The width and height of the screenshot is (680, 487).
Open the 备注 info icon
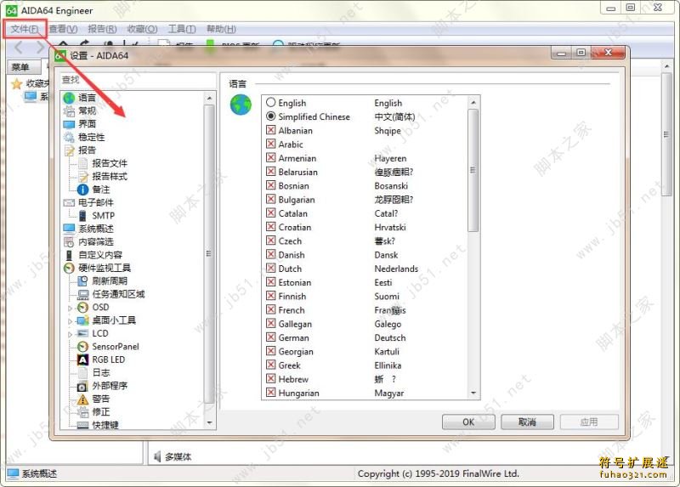[82, 190]
